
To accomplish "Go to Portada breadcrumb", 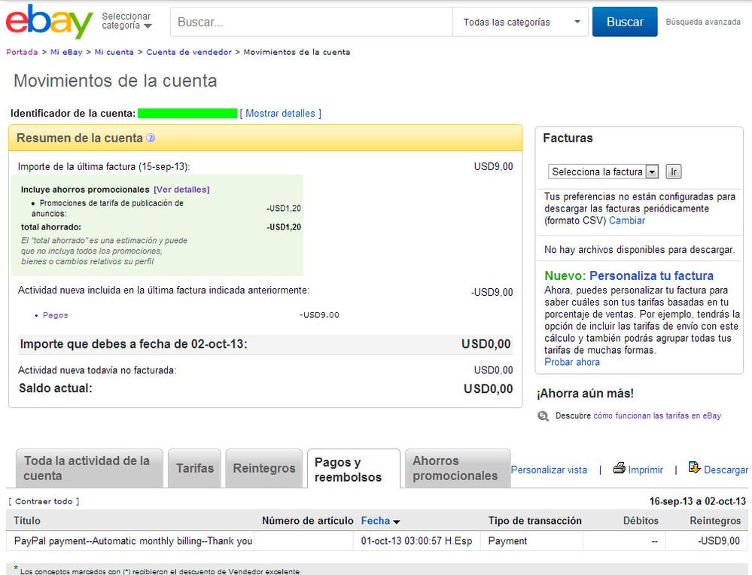I will coord(22,52).
